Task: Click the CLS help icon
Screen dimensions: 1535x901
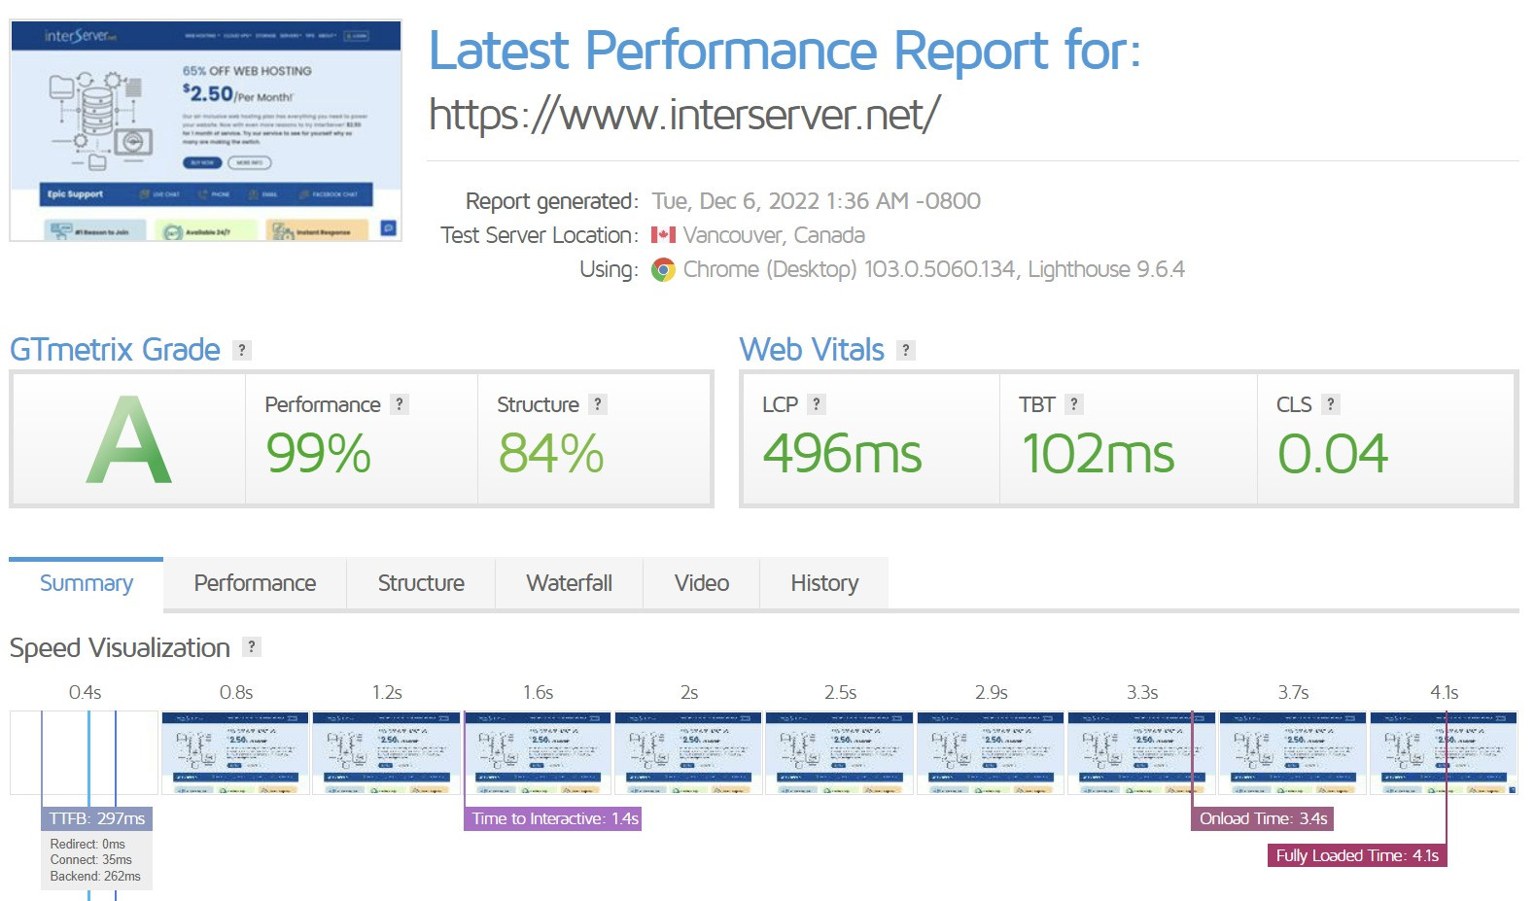Action: click(1331, 404)
